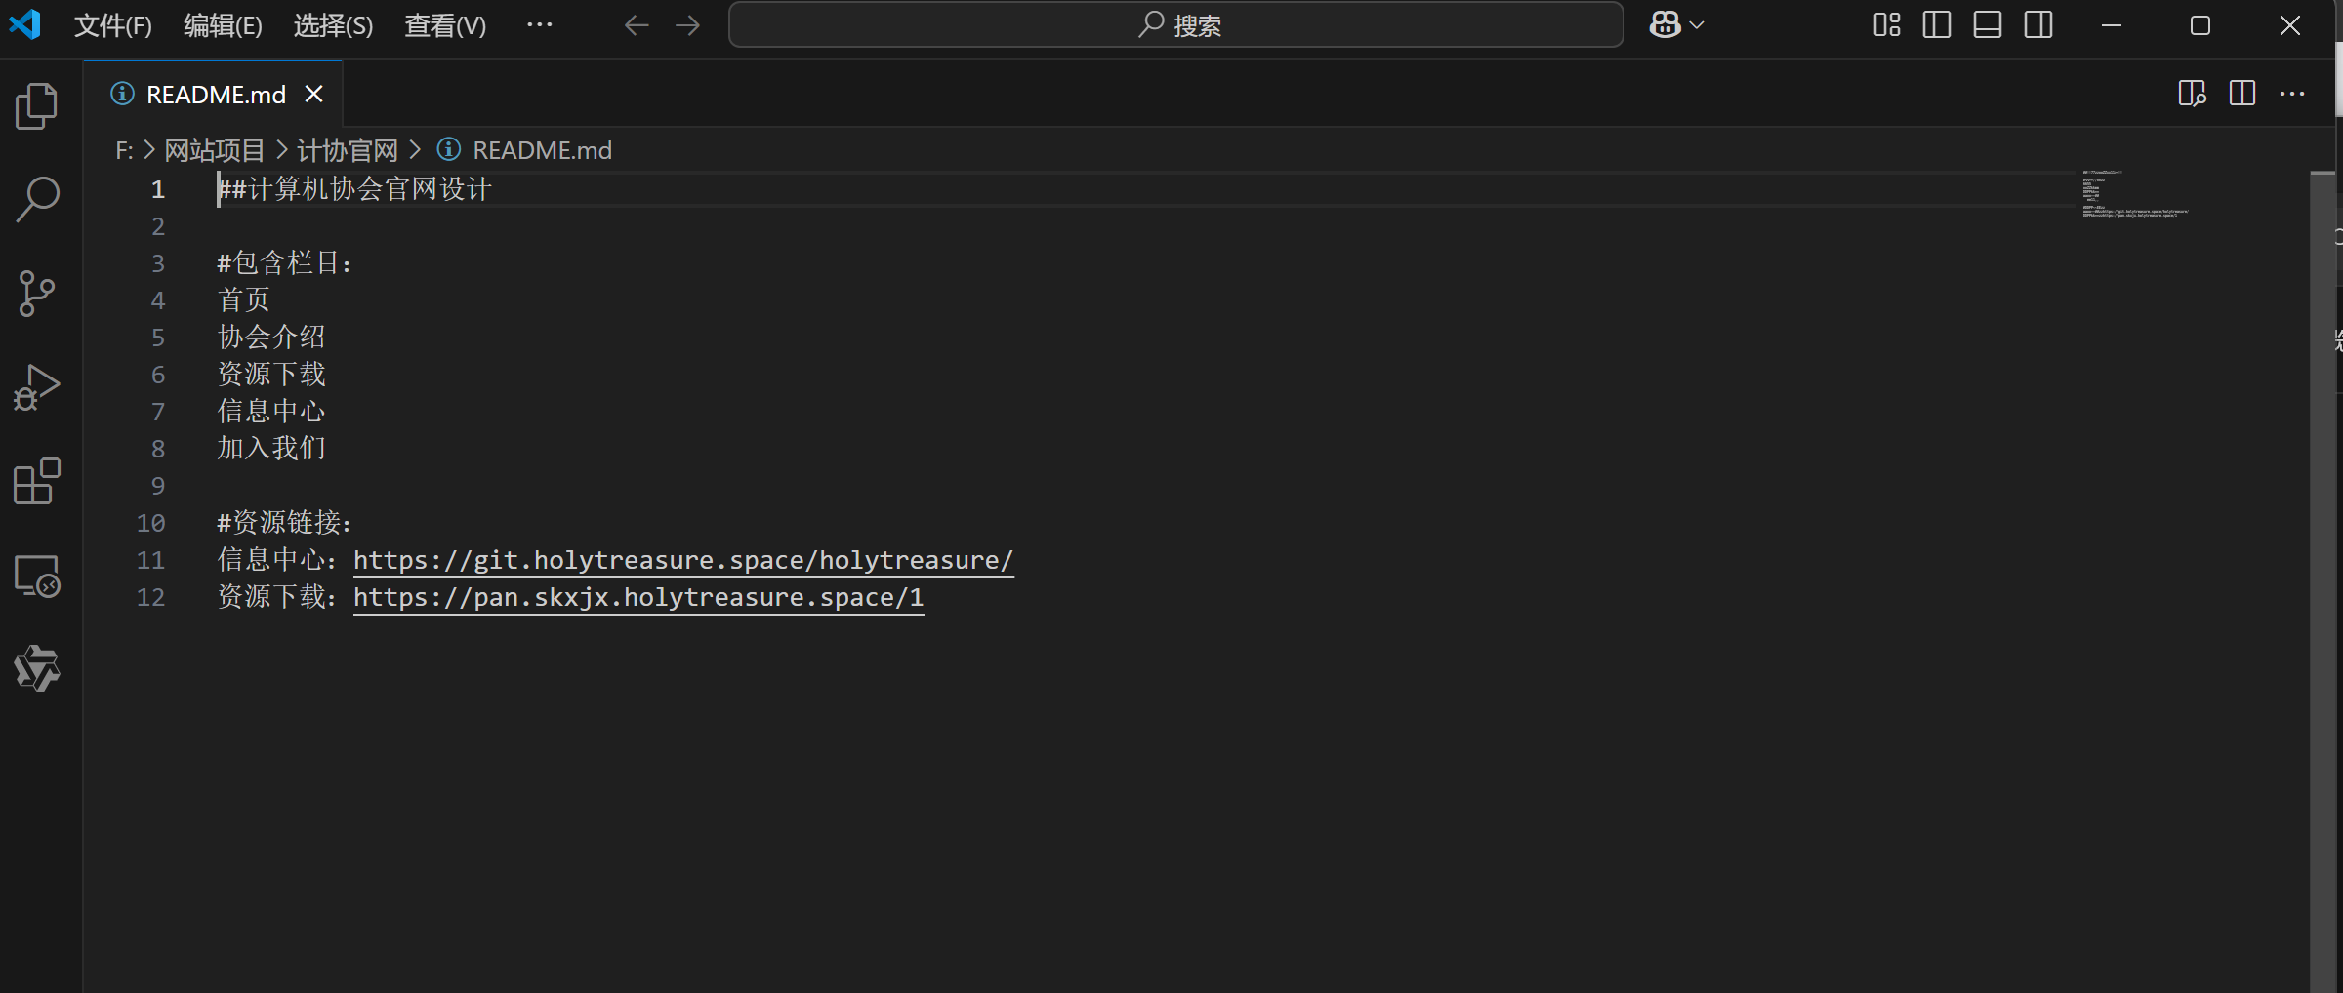This screenshot has width=2343, height=993.
Task: Open the 文件(F) menu
Action: coord(112,25)
